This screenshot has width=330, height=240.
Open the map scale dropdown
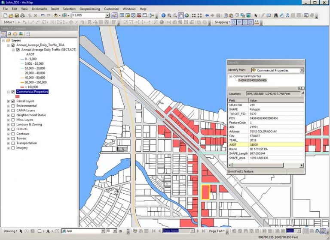(107, 15)
